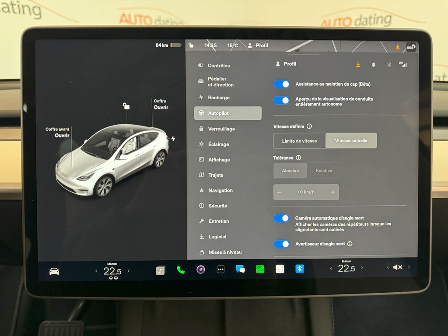
Task: Tap the Bluetooth icon in settings header
Action: pos(389,65)
